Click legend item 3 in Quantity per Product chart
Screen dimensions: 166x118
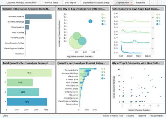coord(102,75)
